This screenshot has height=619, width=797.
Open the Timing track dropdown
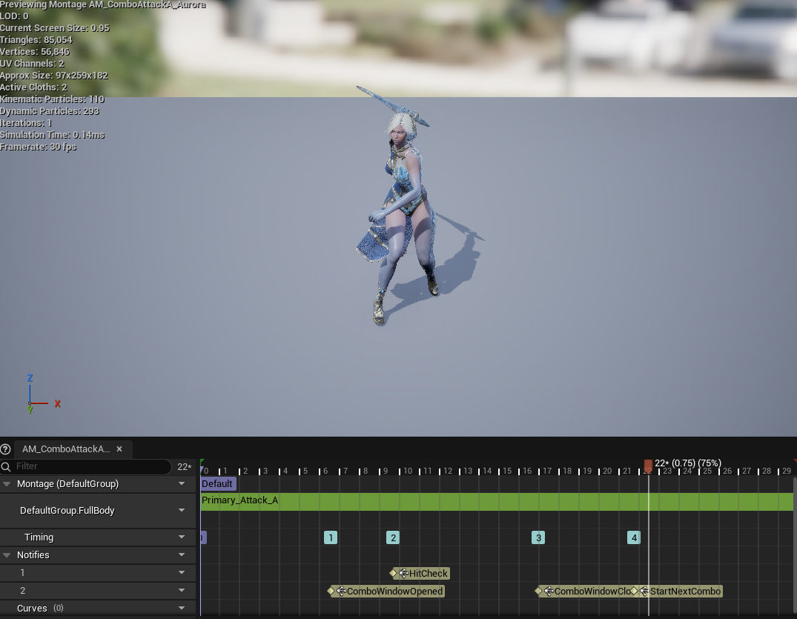pyautogui.click(x=182, y=537)
